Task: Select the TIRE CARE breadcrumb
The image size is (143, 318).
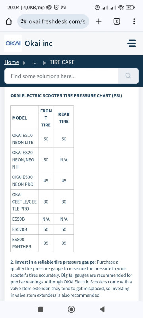Action: pos(62,62)
